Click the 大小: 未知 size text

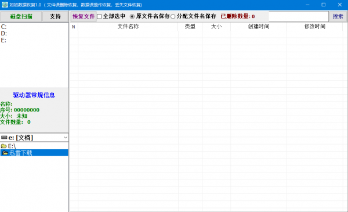(x=14, y=116)
